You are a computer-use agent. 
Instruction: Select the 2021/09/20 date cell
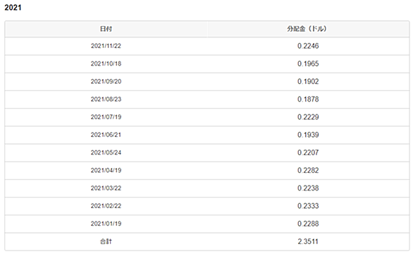click(106, 82)
